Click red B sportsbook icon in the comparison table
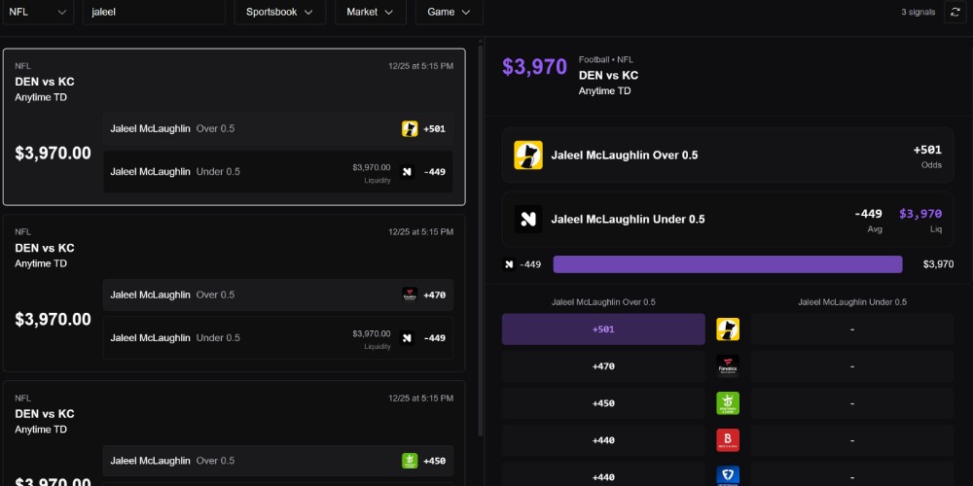 tap(728, 440)
